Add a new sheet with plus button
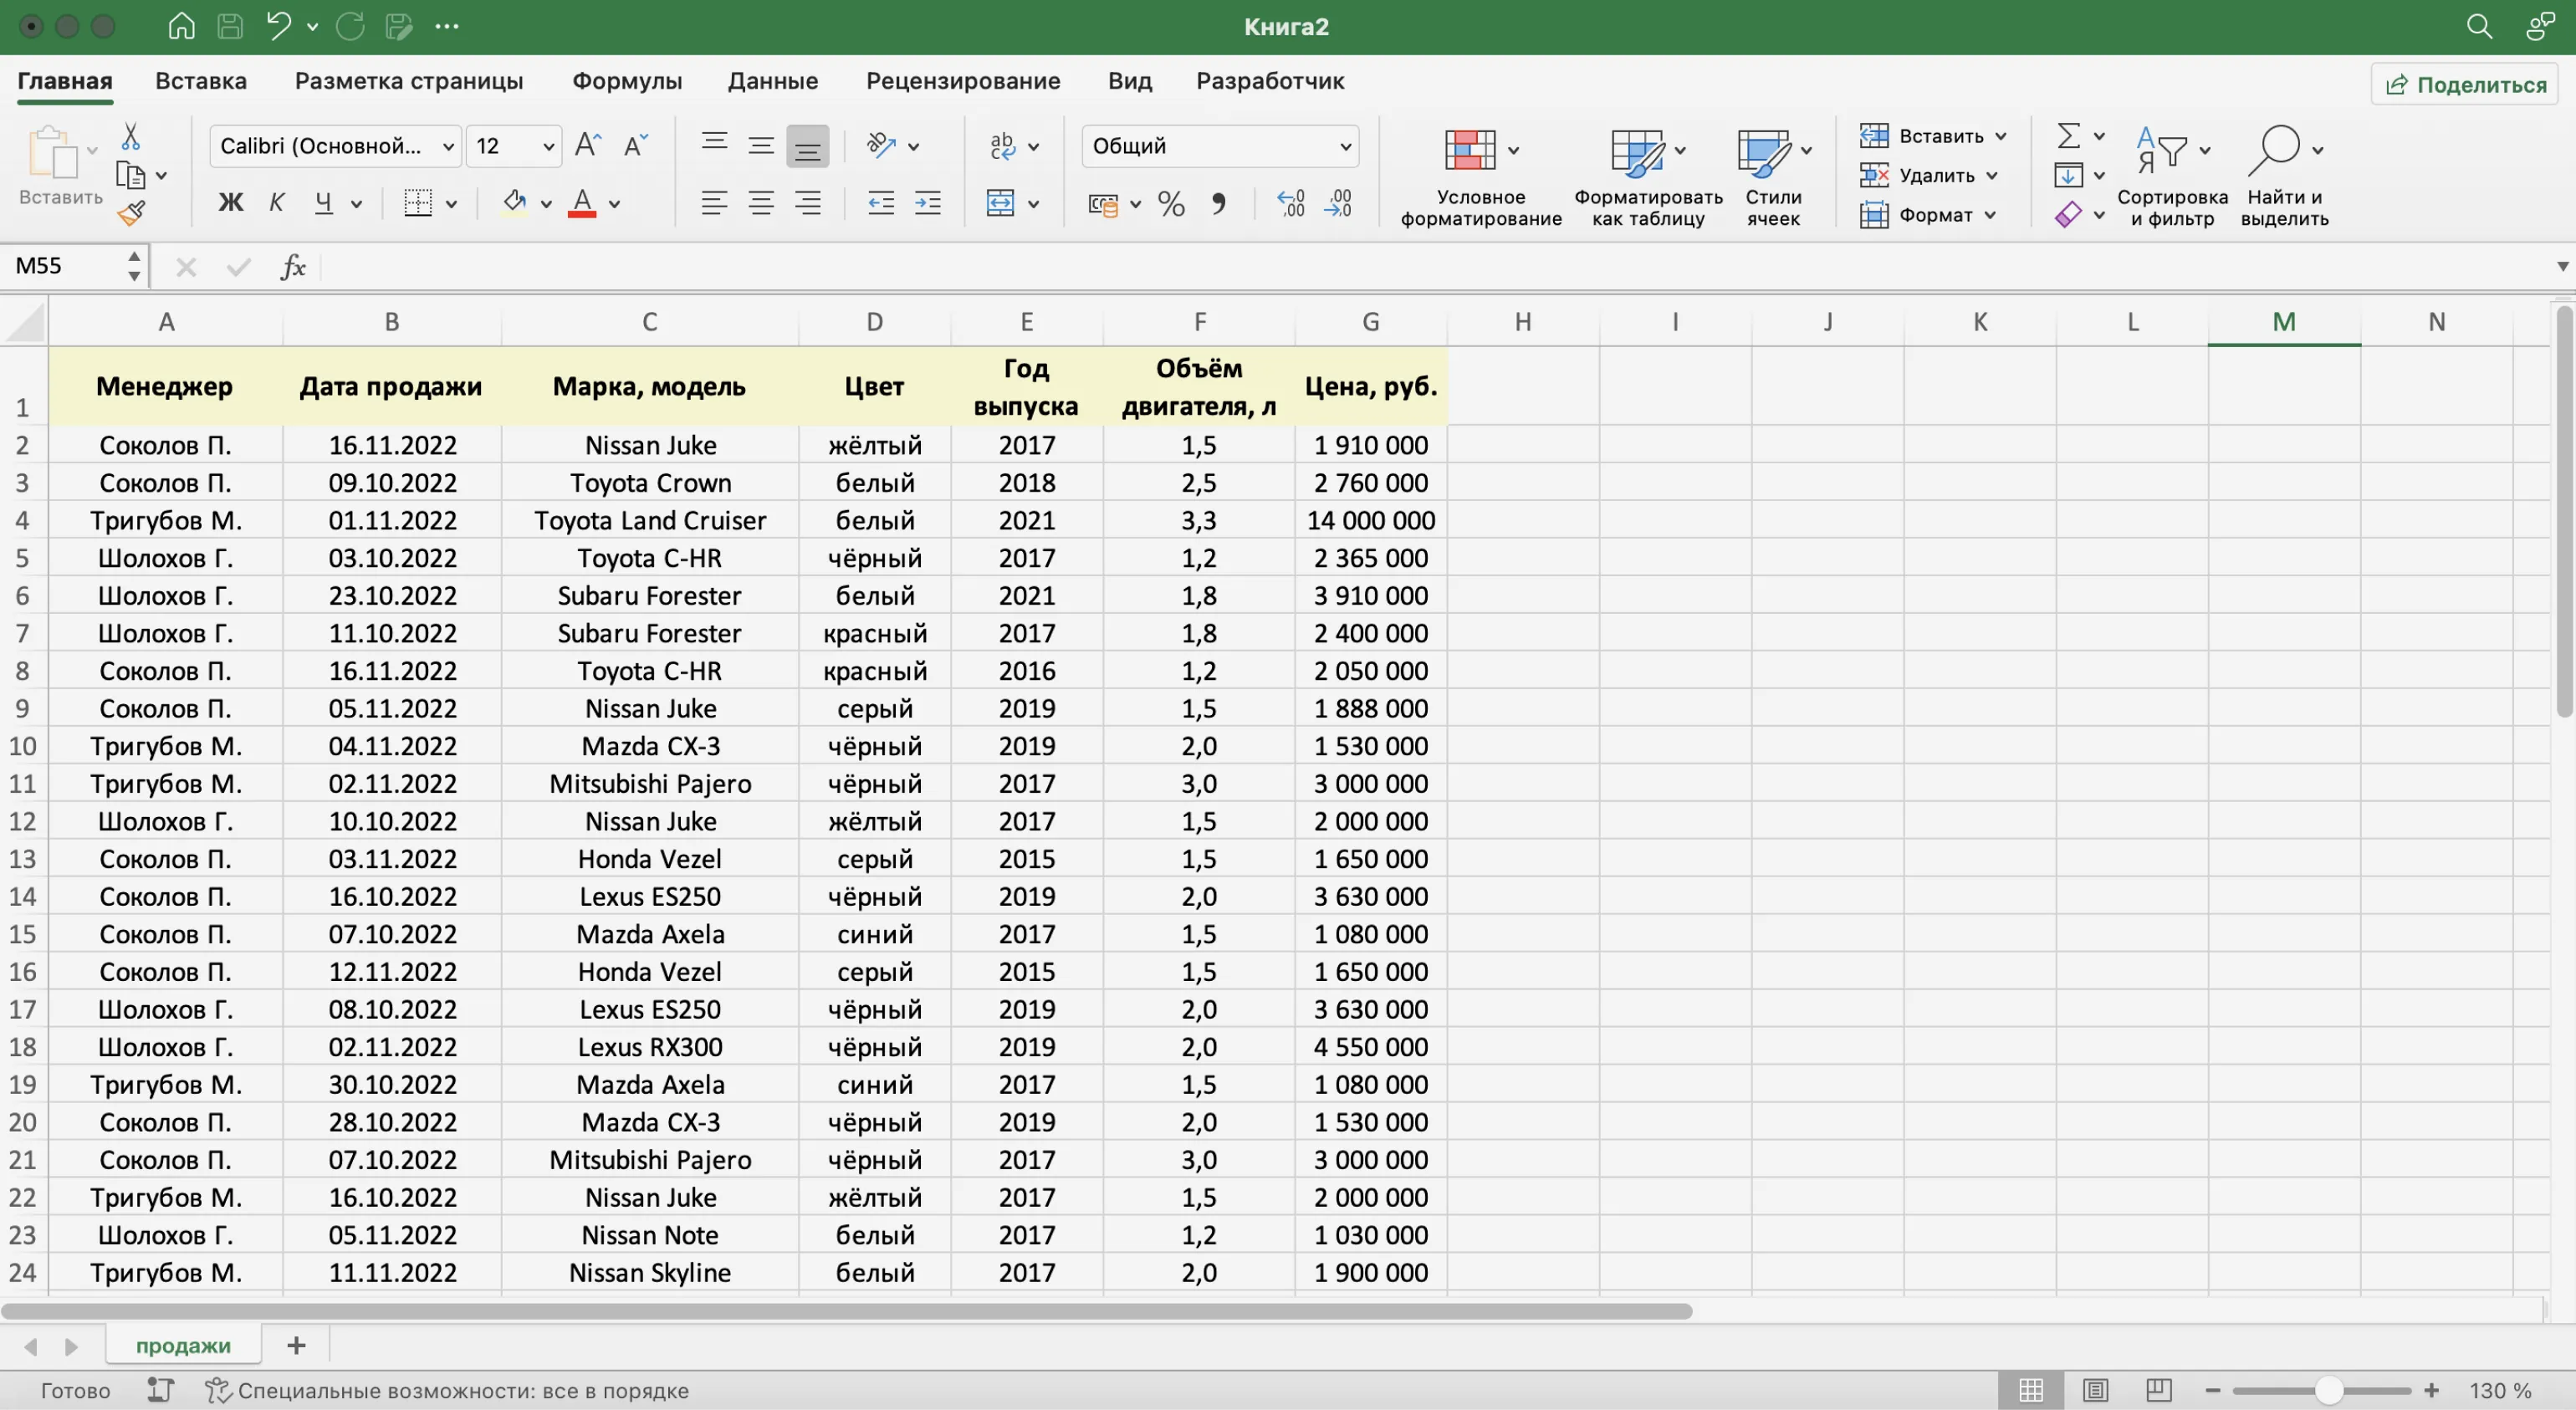Viewport: 2576px width, 1410px height. point(296,1346)
